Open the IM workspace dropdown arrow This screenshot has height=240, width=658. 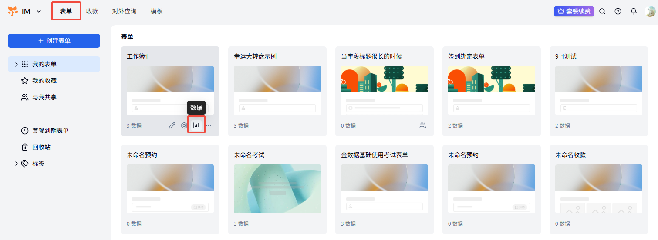pos(39,11)
